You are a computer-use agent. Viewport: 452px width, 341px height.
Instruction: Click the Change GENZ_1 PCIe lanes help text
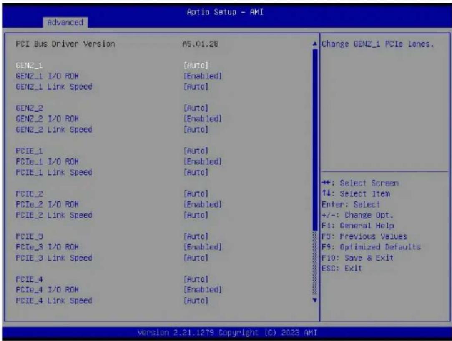(x=378, y=44)
